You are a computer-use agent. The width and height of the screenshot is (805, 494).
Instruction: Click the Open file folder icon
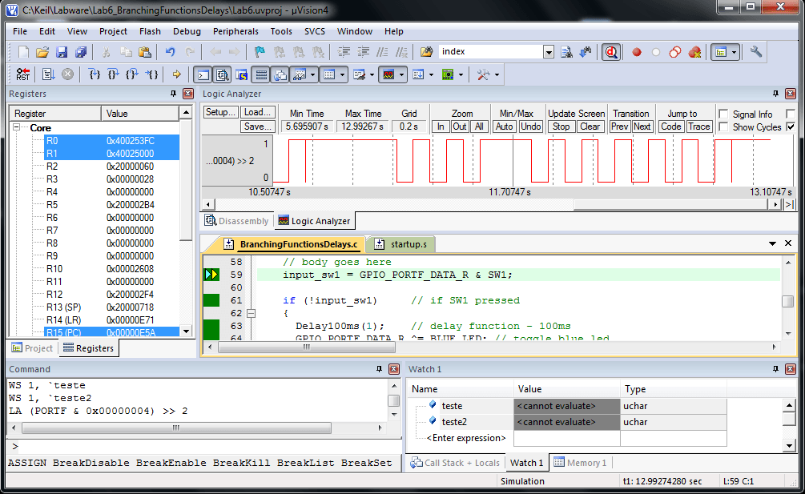pos(42,52)
